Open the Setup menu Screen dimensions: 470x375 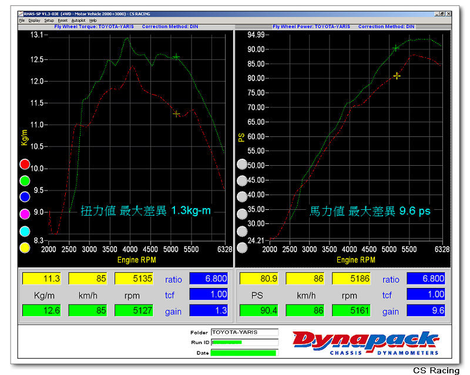pyautogui.click(x=49, y=21)
